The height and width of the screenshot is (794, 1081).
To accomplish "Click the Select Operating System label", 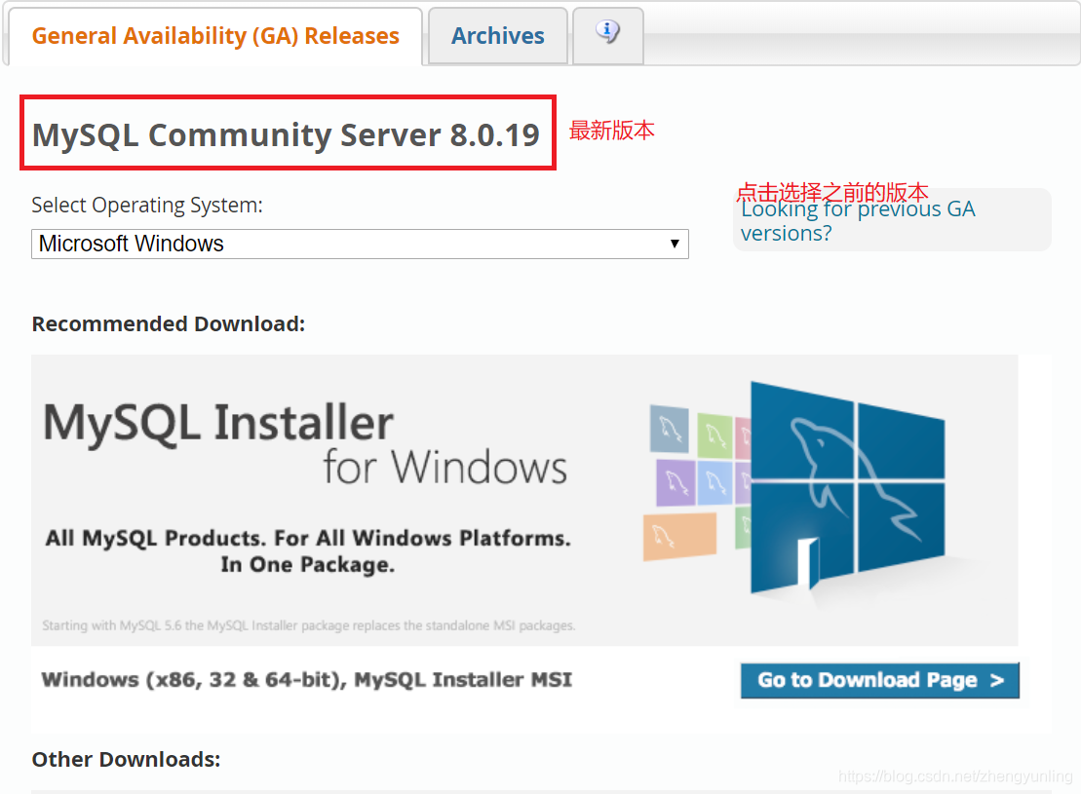I will pyautogui.click(x=147, y=206).
